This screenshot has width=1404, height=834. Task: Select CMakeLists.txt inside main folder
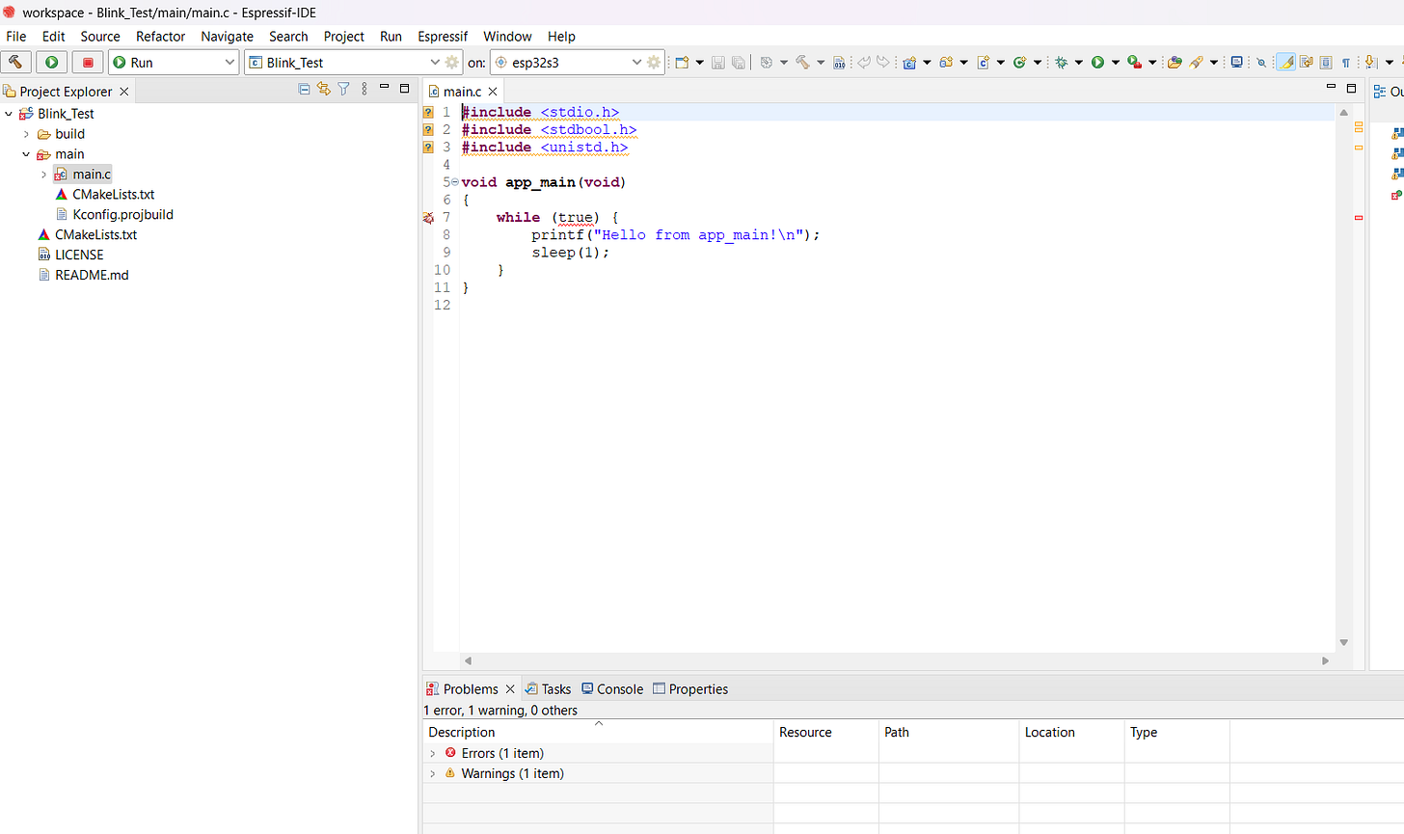(113, 194)
